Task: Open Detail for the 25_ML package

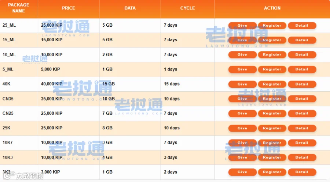Action: click(302, 26)
